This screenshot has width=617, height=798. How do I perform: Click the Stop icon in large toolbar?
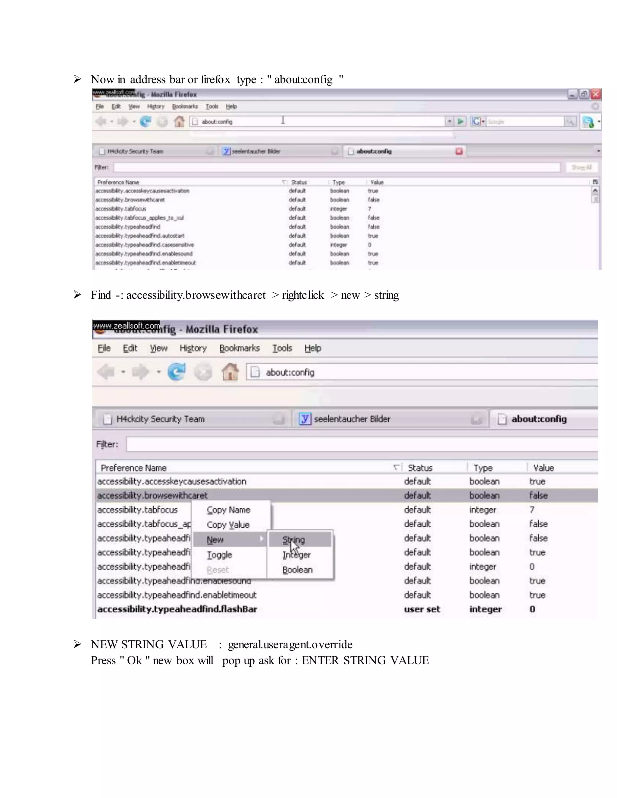point(203,372)
